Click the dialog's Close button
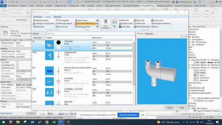The width and height of the screenshot is (222, 125). (182, 108)
